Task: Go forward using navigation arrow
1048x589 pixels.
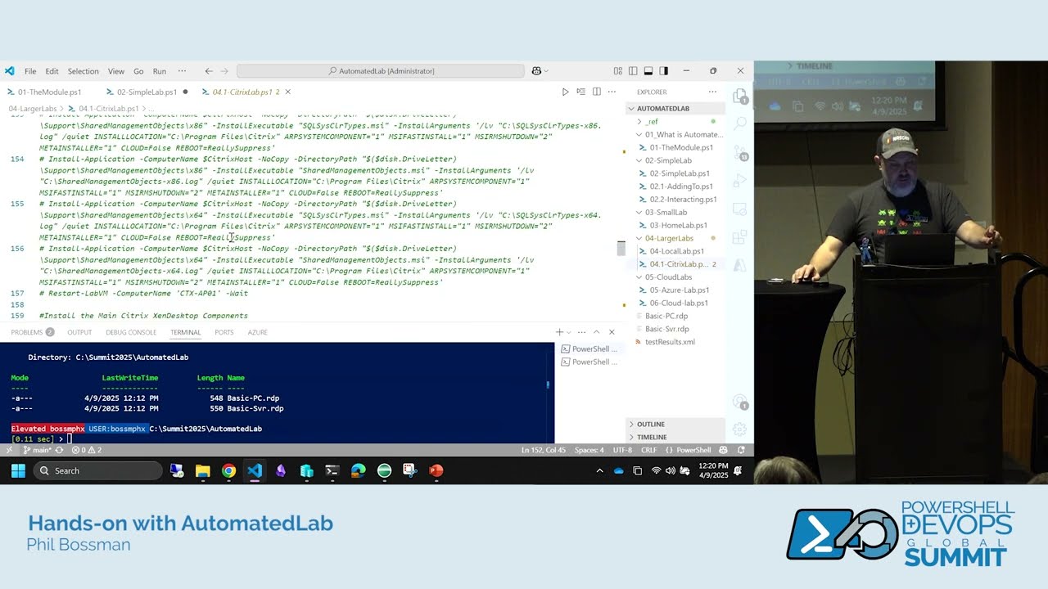Action: click(225, 71)
